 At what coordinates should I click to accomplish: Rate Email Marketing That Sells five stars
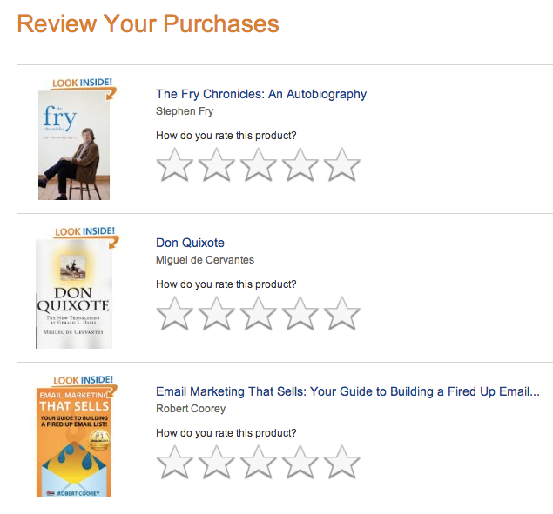click(x=341, y=462)
